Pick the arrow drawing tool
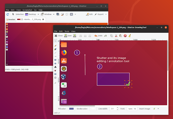Viewport: 173px width, 119px height. click(x=55, y=57)
